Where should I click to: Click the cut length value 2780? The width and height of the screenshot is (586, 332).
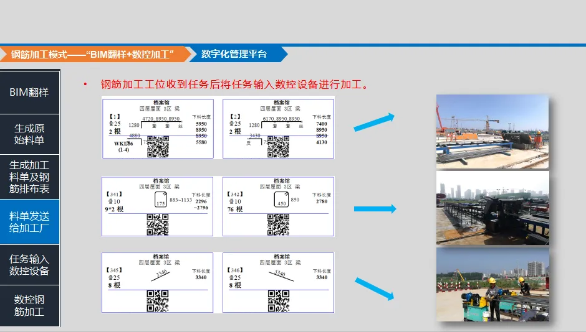coord(322,201)
